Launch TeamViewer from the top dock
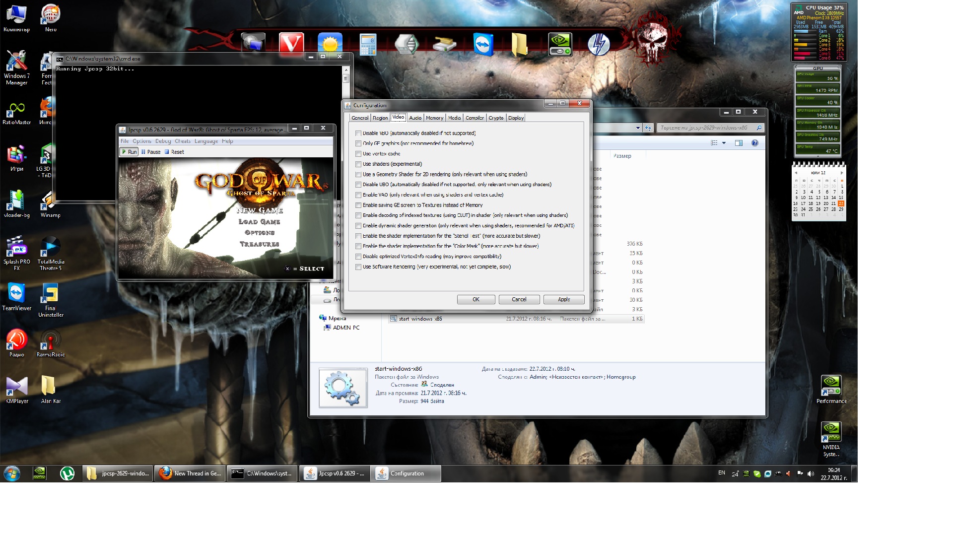 click(483, 45)
